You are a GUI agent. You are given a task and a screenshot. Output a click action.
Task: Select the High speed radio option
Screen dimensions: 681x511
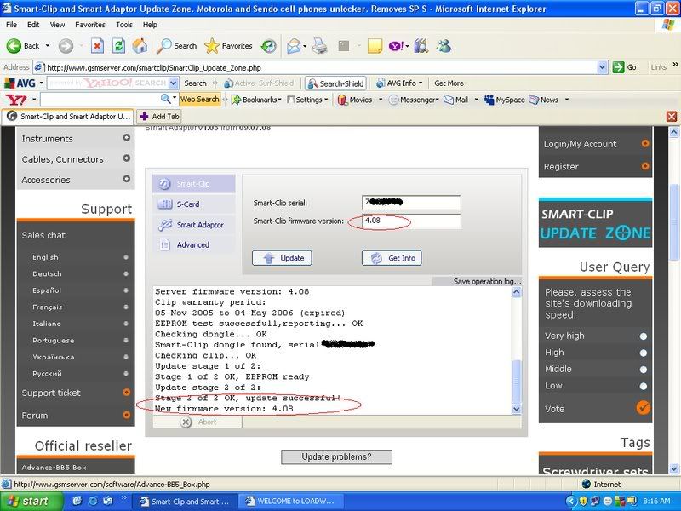pos(644,353)
